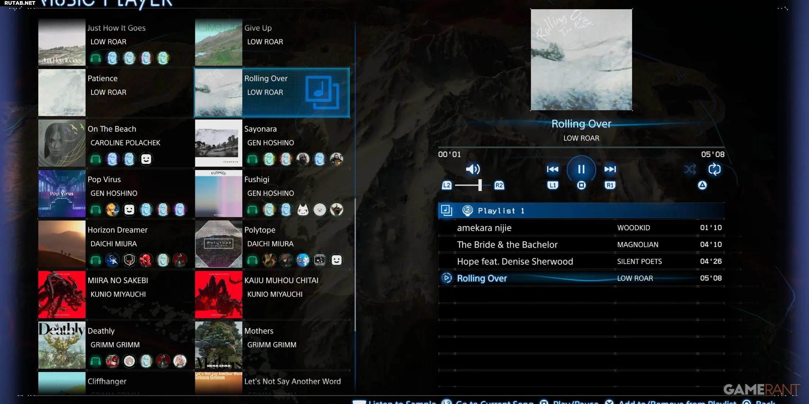The width and height of the screenshot is (809, 404).
Task: Select MIIRA NO SAKEBI song
Action: click(x=116, y=295)
